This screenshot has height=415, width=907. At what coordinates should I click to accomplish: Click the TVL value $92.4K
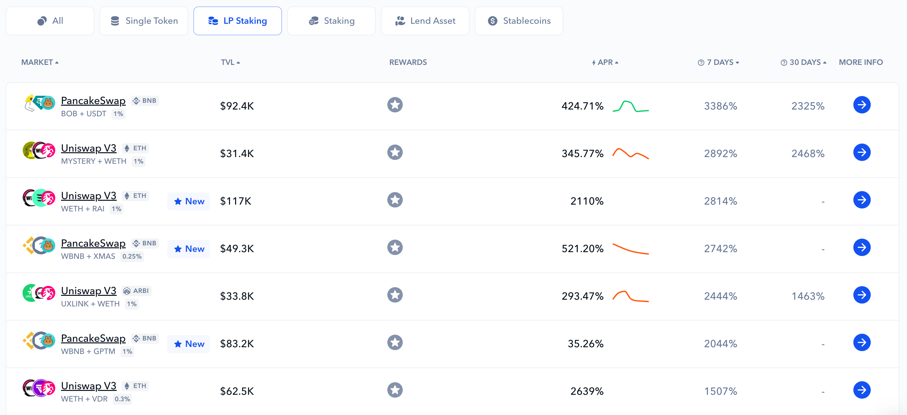tap(237, 106)
